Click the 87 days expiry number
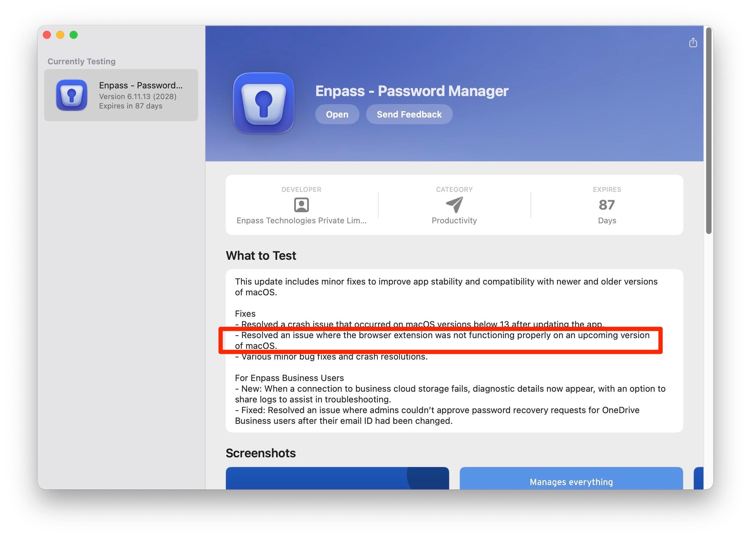The height and width of the screenshot is (539, 751). [607, 205]
